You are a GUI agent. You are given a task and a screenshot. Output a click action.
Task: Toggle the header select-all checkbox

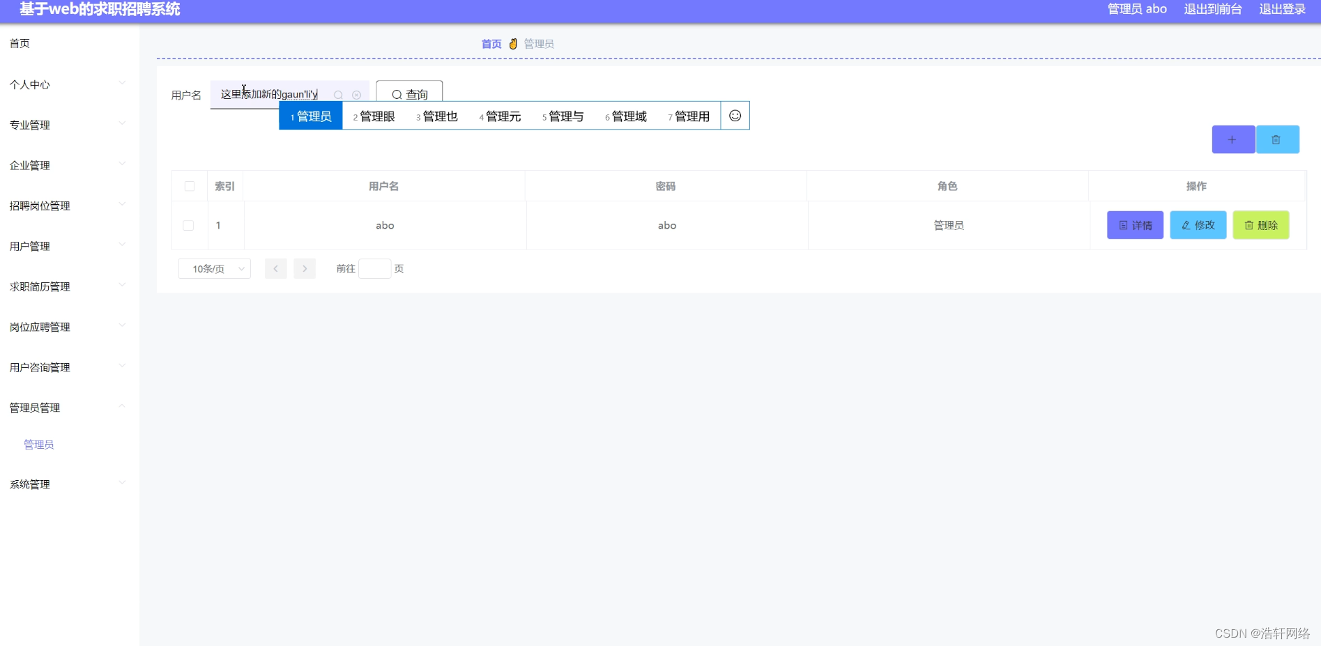click(189, 186)
